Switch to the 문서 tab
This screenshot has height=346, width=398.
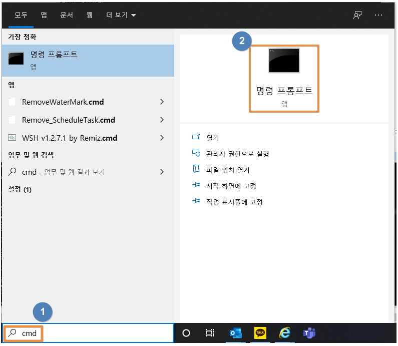click(x=67, y=15)
